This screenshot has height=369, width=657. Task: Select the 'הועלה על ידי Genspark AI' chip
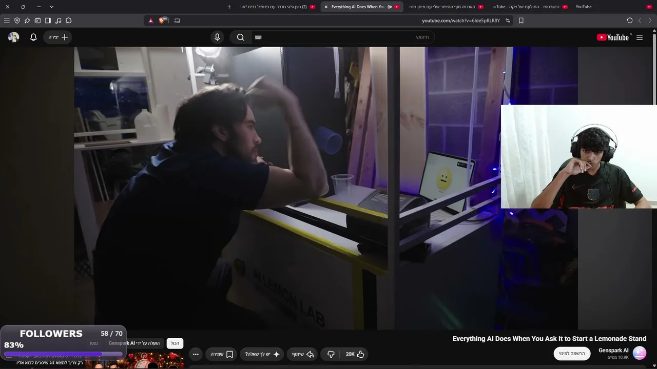[x=134, y=343]
